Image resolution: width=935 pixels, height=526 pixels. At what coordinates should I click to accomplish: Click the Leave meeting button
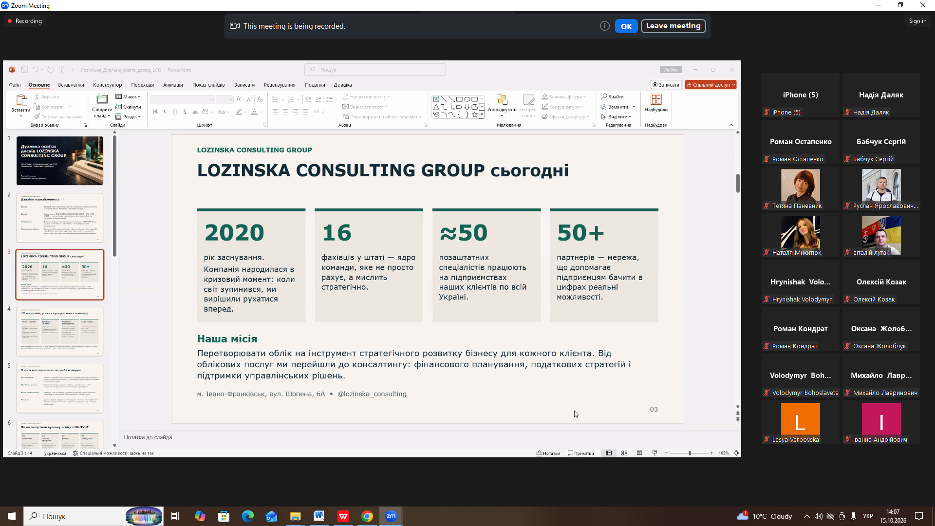coord(673,26)
